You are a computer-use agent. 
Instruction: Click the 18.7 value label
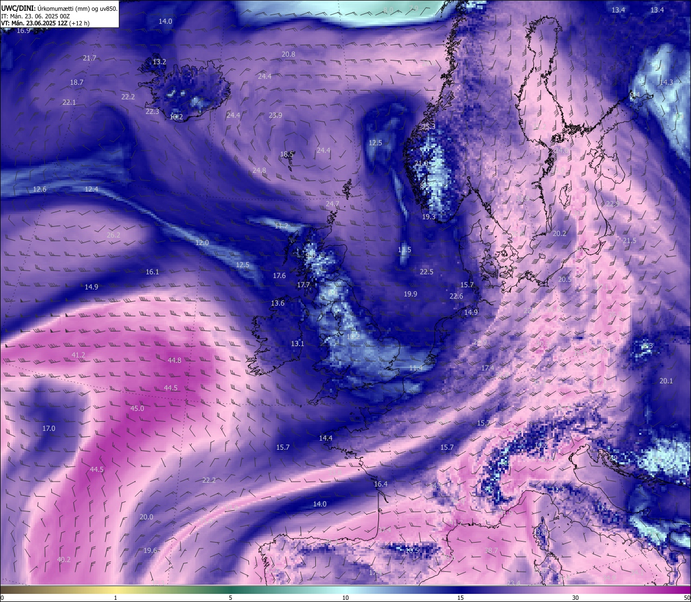click(77, 82)
